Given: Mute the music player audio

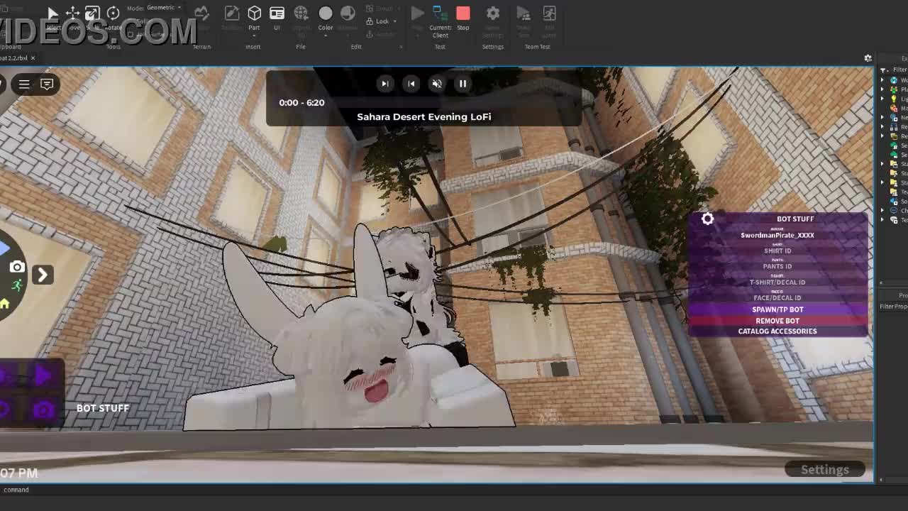Looking at the screenshot, I should 437,84.
